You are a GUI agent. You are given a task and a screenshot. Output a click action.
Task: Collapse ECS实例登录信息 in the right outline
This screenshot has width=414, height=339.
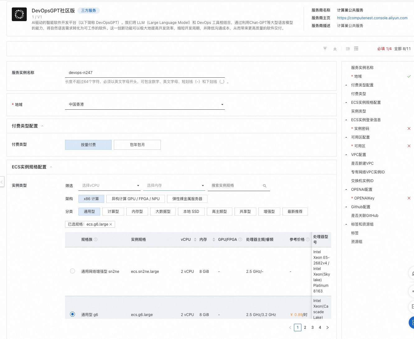[346, 120]
